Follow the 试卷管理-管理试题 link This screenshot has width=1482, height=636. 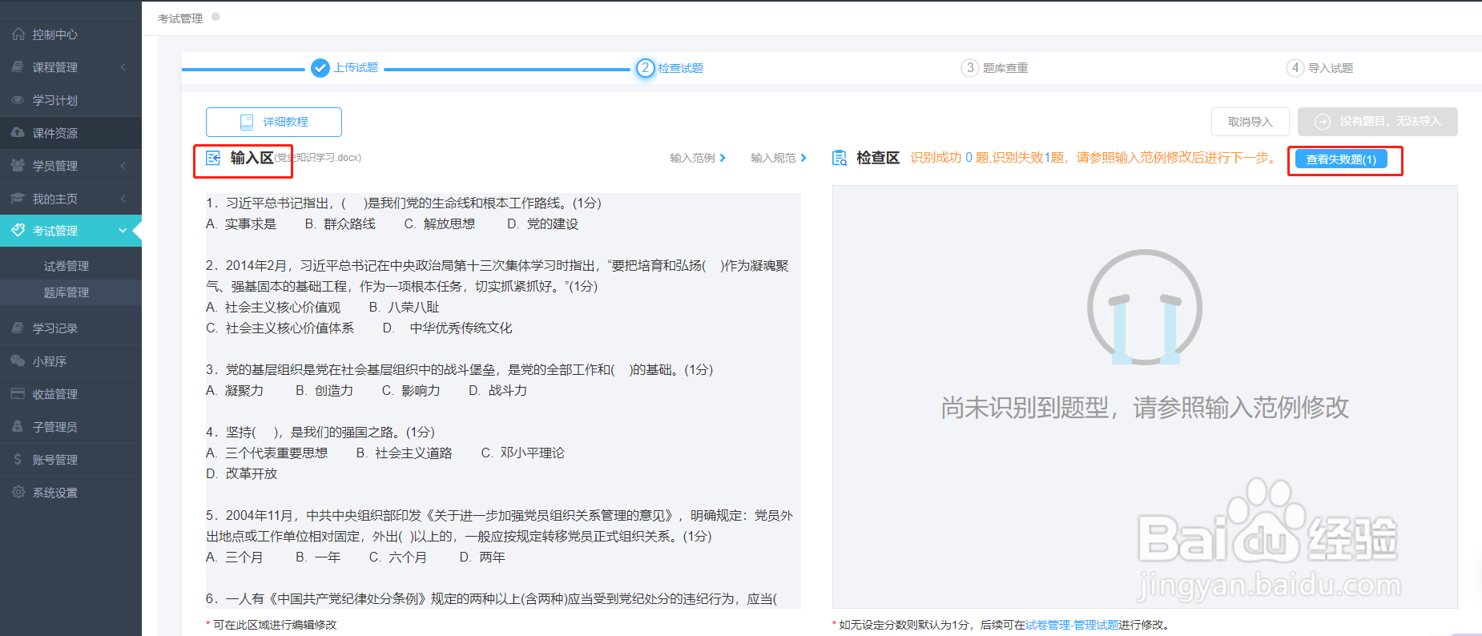(1072, 625)
